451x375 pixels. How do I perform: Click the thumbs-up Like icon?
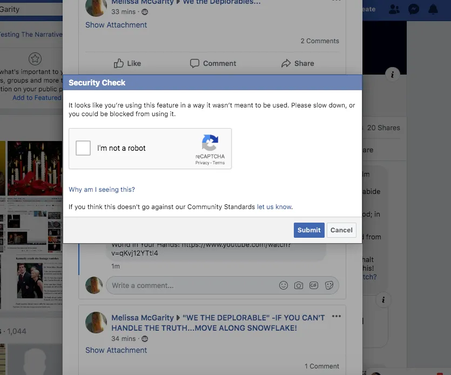118,63
